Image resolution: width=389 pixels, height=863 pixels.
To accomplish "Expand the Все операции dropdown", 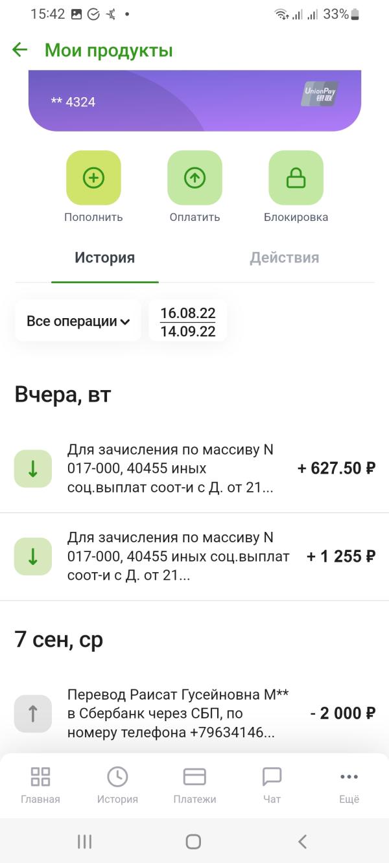I will point(78,321).
